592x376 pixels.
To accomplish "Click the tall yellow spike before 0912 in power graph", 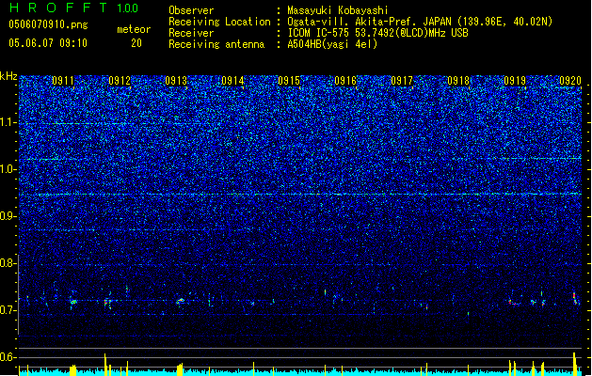I will tap(105, 364).
